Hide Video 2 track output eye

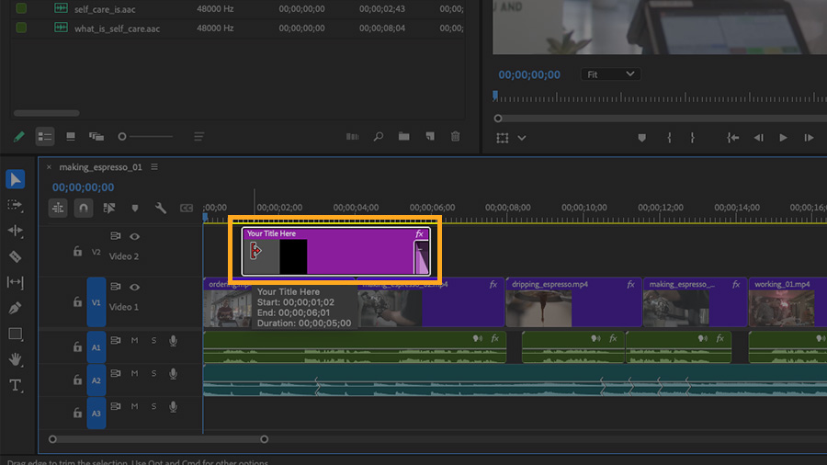[x=134, y=236]
